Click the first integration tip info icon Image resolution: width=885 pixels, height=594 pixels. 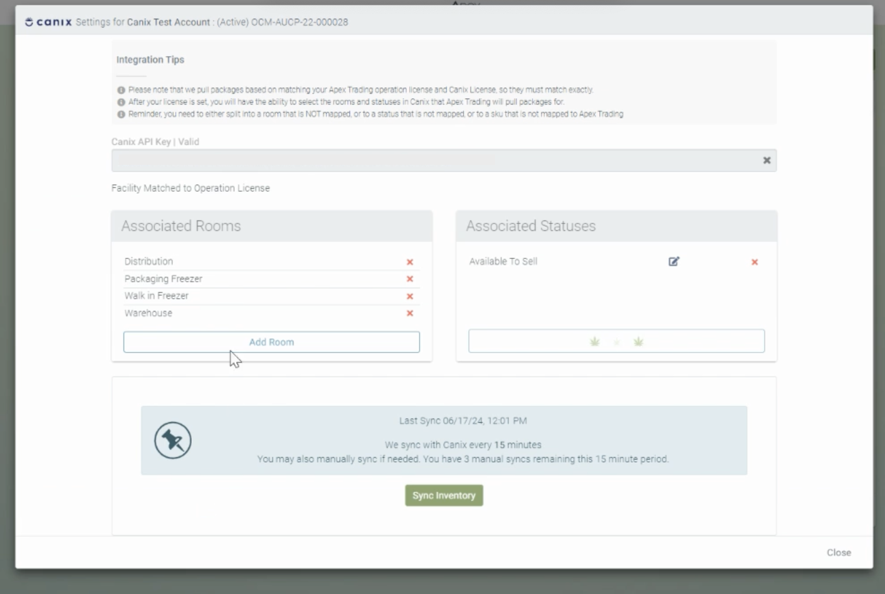coord(122,90)
